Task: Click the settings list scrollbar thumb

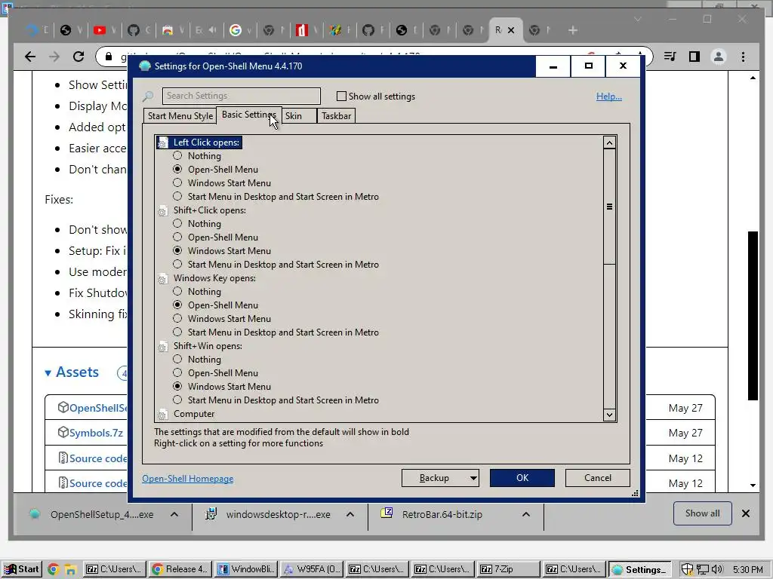Action: pos(609,207)
